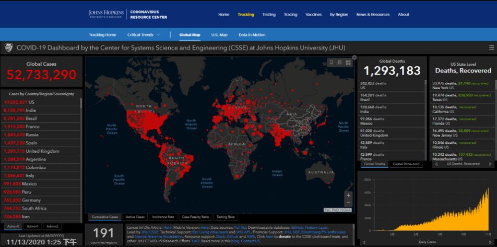Go to Tracking Home
Viewport: 497px width, 247px height.
point(102,35)
